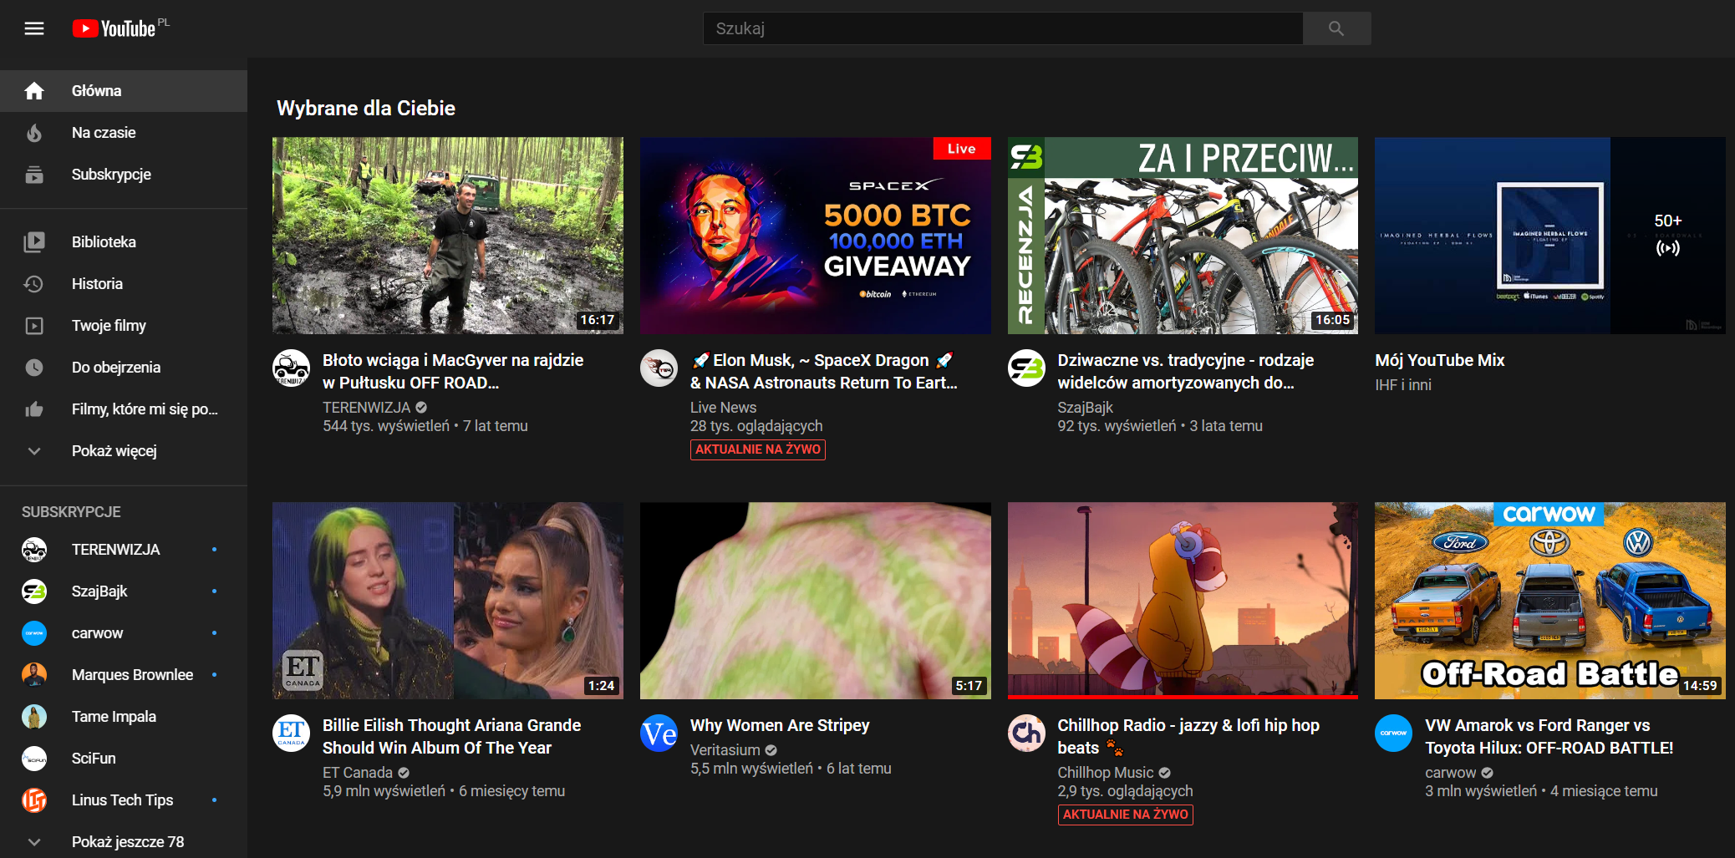The width and height of the screenshot is (1735, 858).
Task: Play the Billie Eilish ET Canada thumbnail
Action: 448,601
